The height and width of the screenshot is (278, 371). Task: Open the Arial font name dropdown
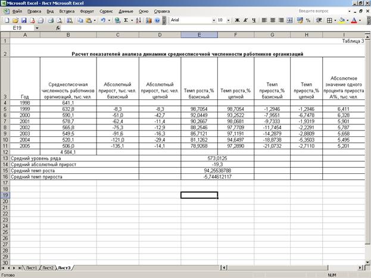(x=214, y=20)
